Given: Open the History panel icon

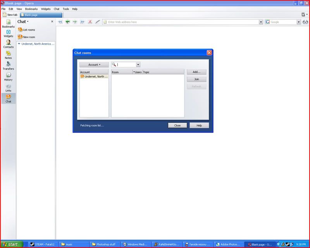Looking at the screenshot, I should click(x=8, y=76).
